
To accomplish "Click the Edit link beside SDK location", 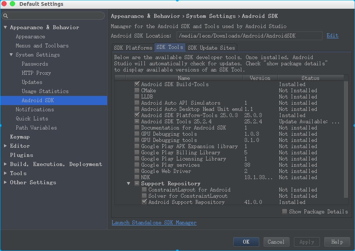I will (332, 36).
